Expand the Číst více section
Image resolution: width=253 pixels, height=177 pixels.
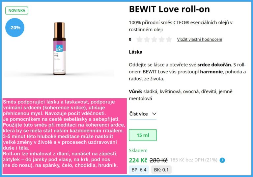coord(143,114)
